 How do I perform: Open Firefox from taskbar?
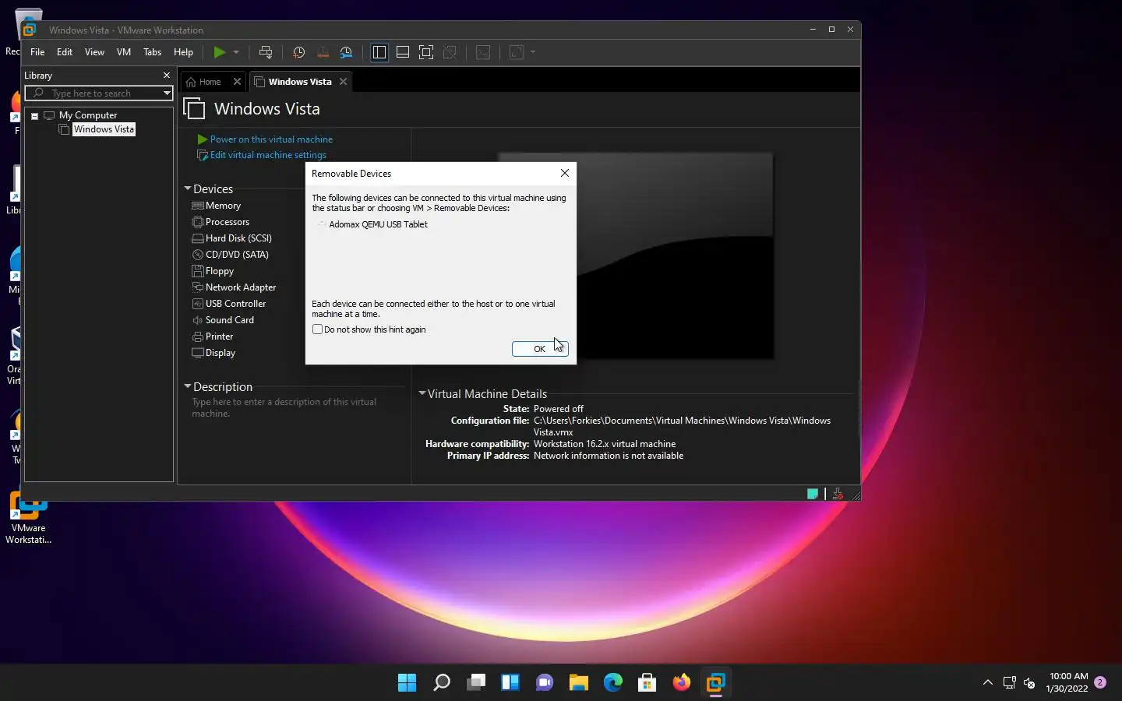click(x=682, y=683)
